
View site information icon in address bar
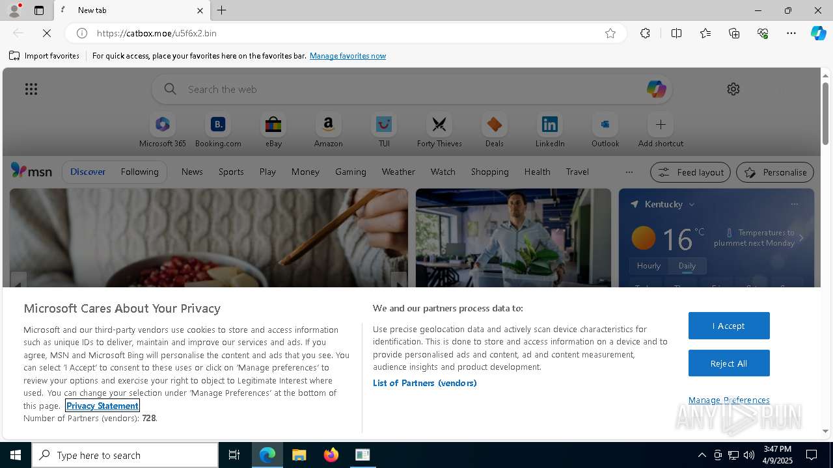click(82, 33)
